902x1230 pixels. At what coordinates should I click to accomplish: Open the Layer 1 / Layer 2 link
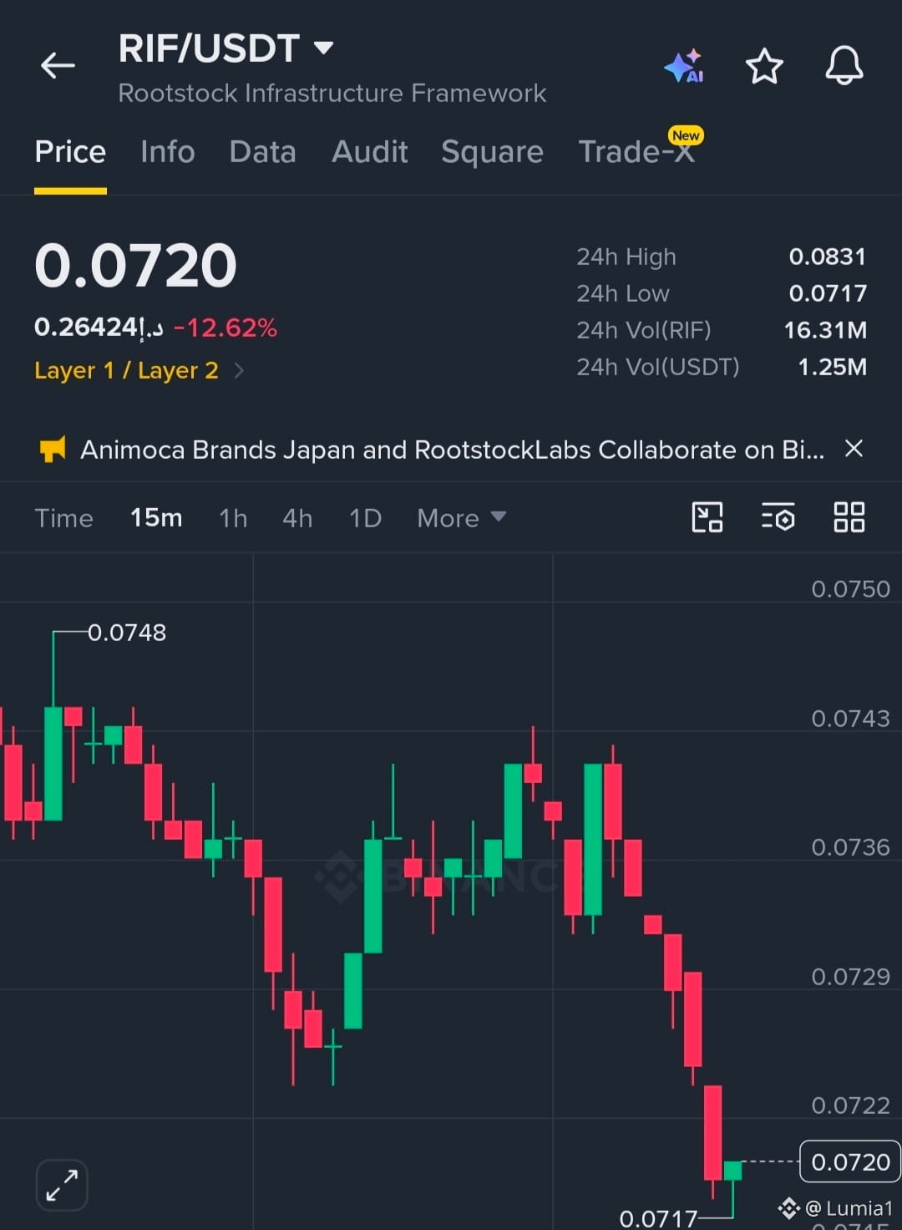click(x=126, y=370)
